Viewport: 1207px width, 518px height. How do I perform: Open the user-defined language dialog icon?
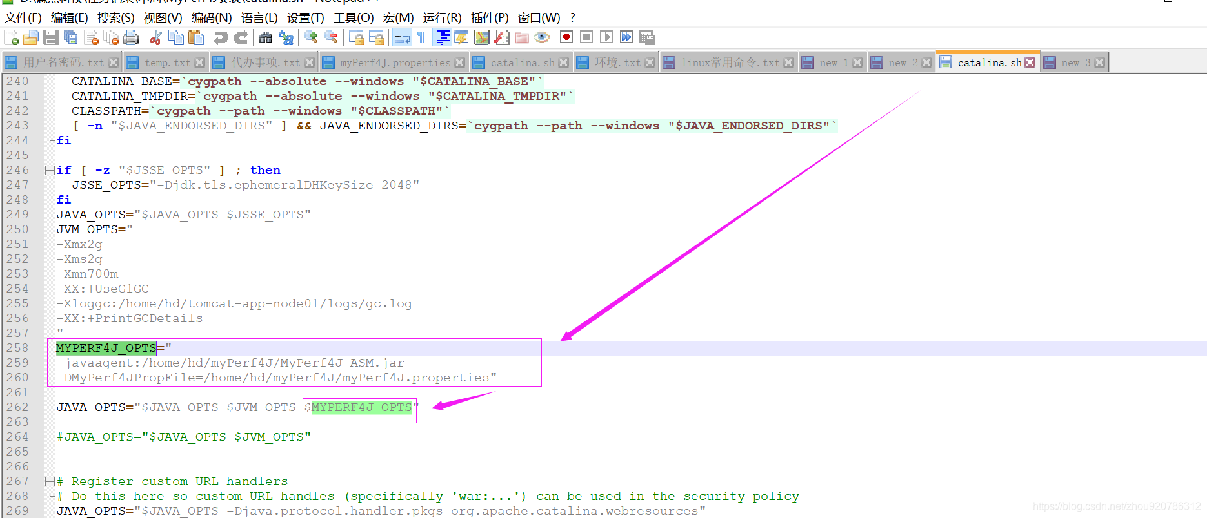461,37
